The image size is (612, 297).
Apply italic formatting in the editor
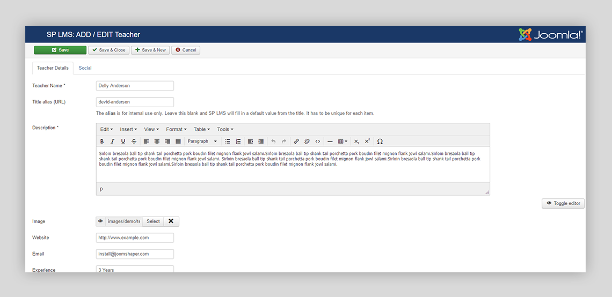[112, 142]
